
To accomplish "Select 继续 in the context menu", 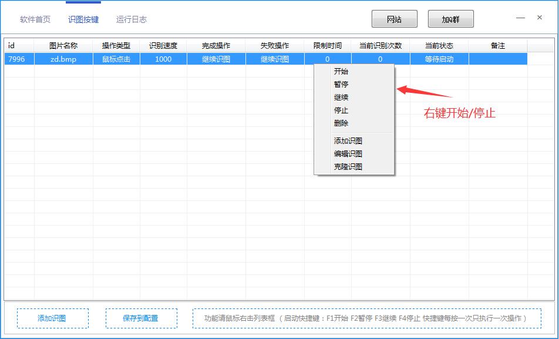I will click(341, 98).
